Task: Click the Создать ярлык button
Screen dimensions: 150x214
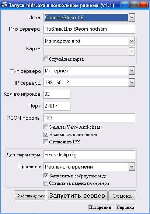Action: [x=30, y=196]
